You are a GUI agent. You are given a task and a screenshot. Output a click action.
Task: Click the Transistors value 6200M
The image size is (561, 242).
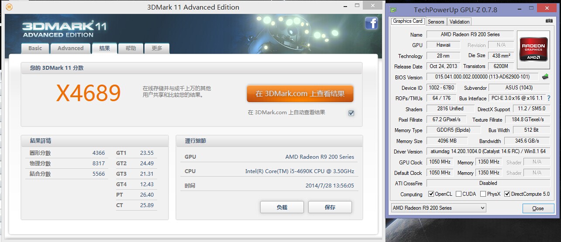coord(502,66)
